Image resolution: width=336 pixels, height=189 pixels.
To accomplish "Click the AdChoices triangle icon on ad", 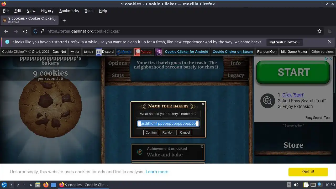I will pyautogui.click(x=327, y=59).
